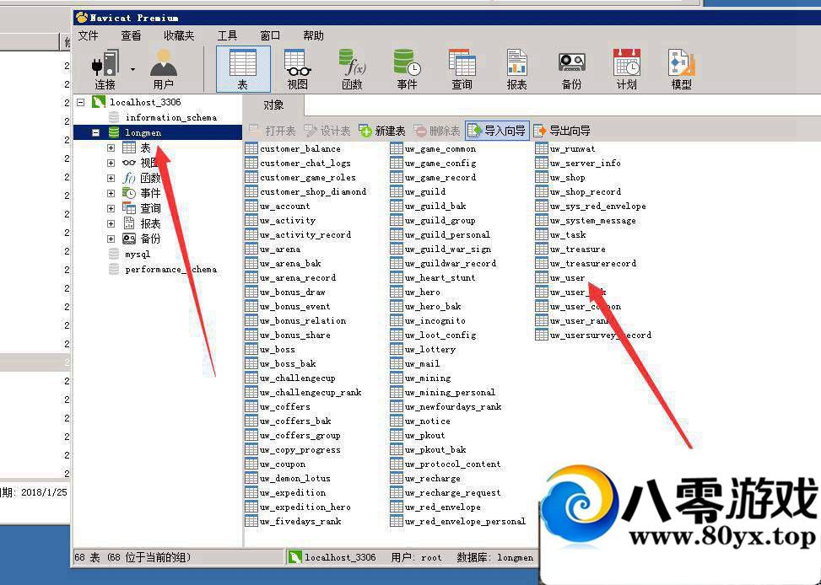Click the 计划 (Schedule) toolbar icon

(626, 69)
